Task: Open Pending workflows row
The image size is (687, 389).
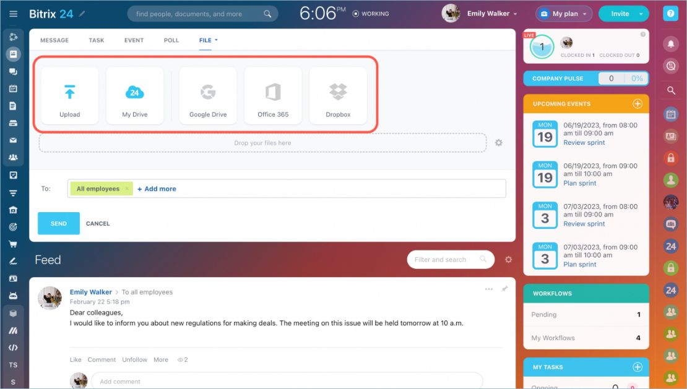Action: [586, 315]
